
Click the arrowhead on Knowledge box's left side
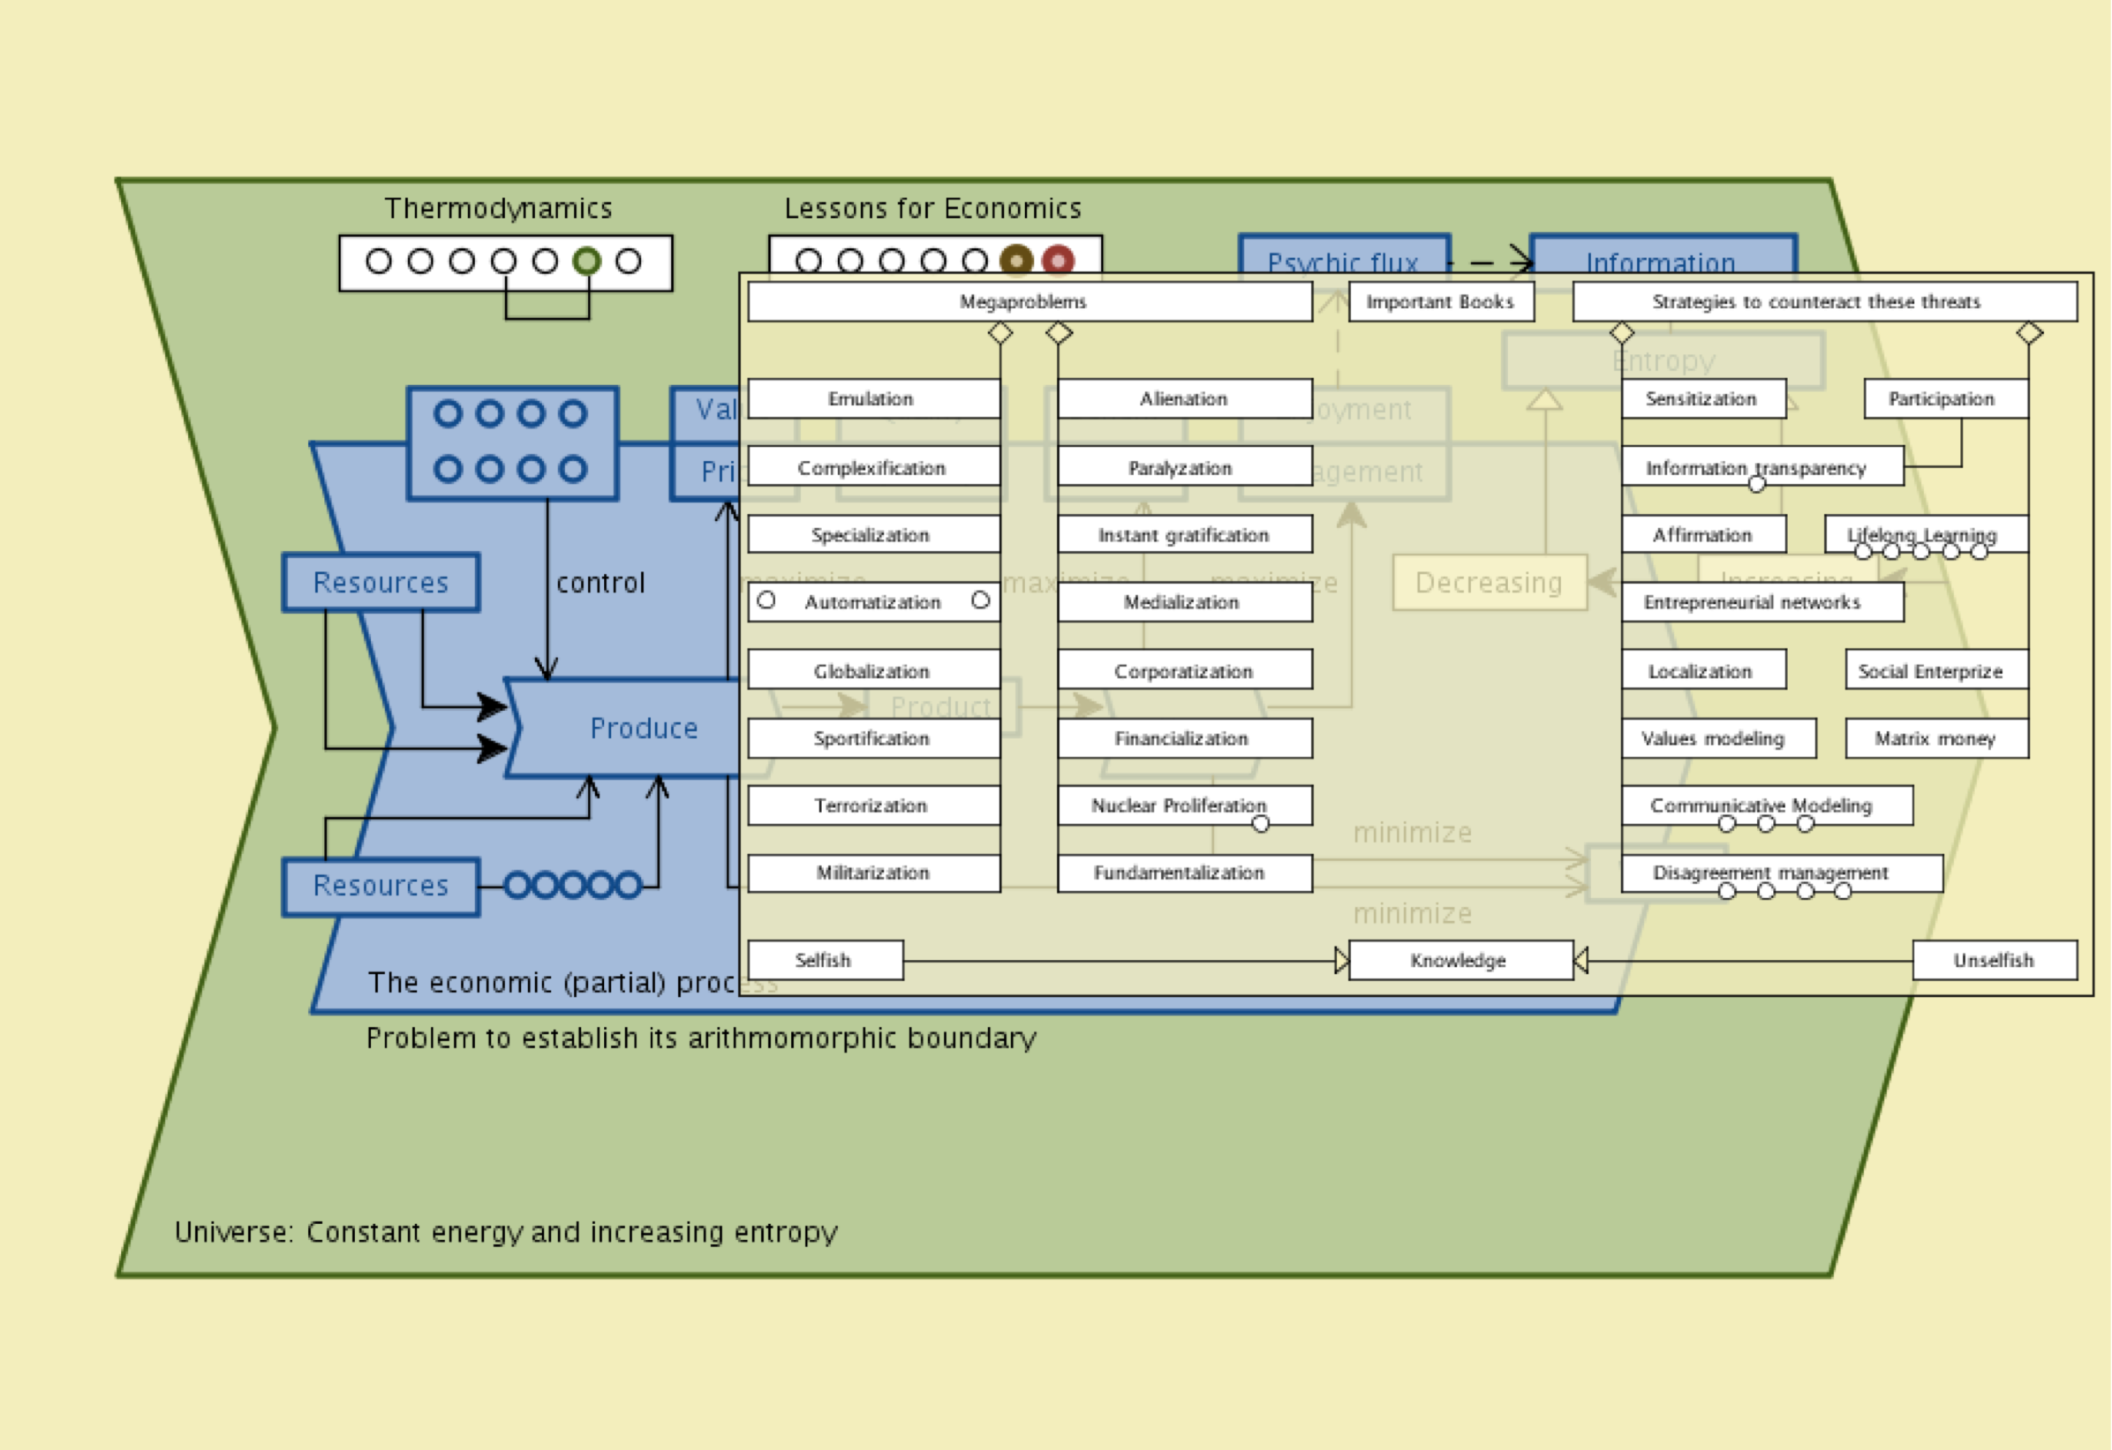click(x=1341, y=960)
